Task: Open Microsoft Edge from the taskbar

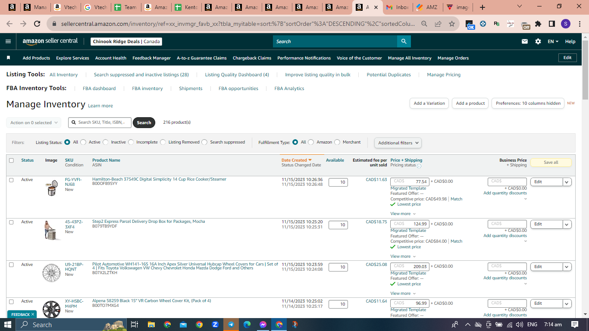Action: (x=247, y=325)
